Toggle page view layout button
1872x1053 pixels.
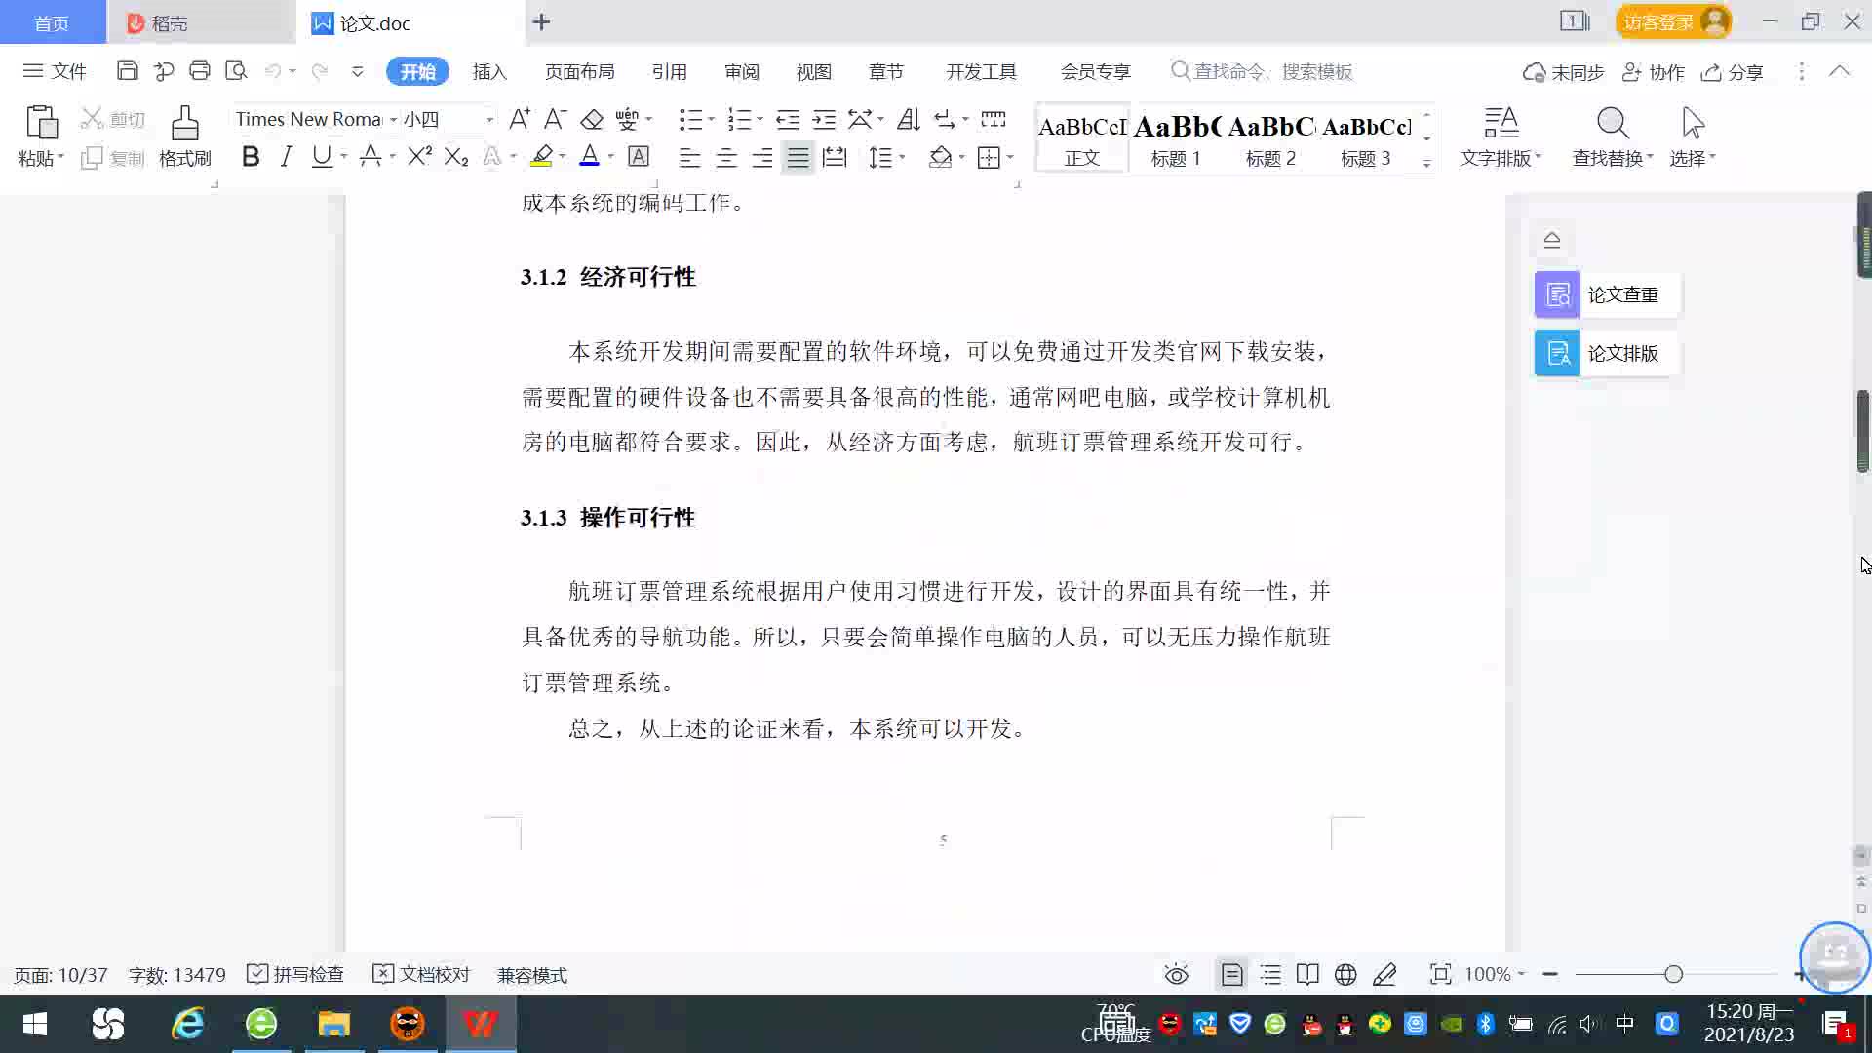point(1231,974)
